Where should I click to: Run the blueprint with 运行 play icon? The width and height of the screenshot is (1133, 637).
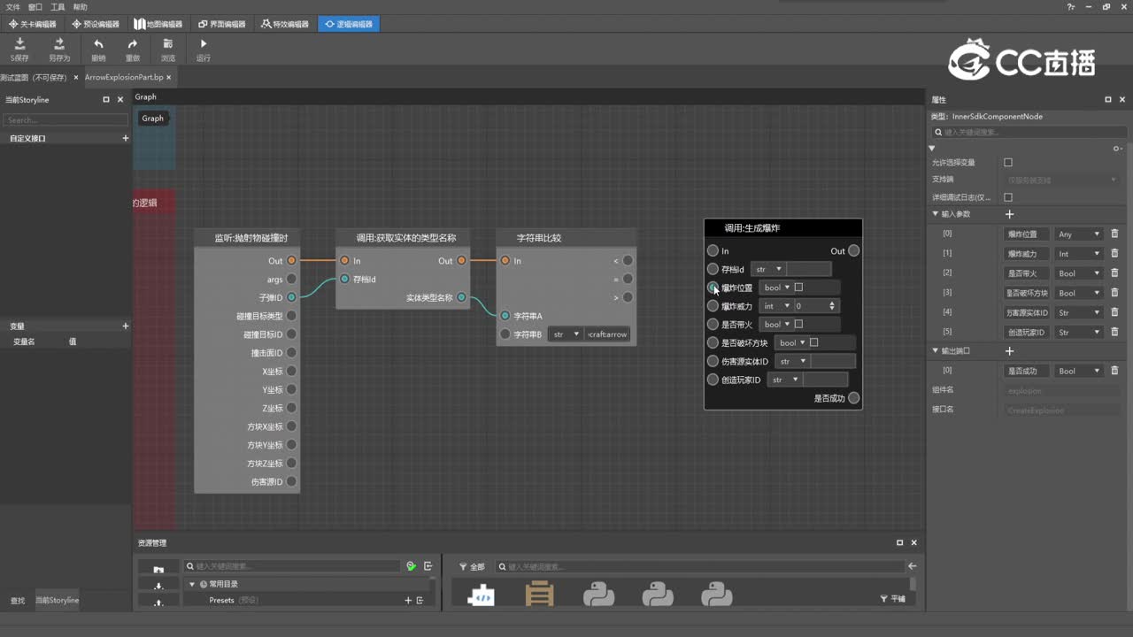[204, 44]
